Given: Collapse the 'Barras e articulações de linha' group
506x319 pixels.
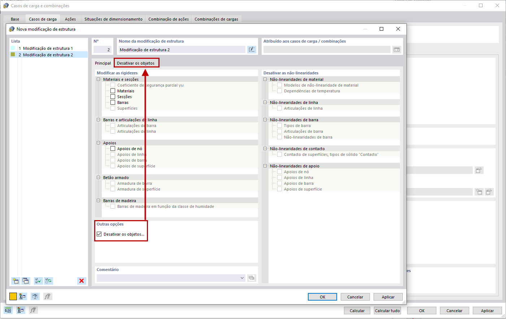Looking at the screenshot, I should pyautogui.click(x=98, y=120).
